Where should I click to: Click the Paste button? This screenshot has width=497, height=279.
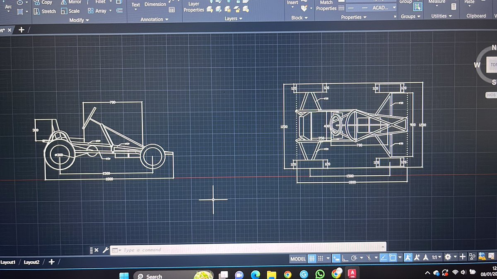pos(469,2)
